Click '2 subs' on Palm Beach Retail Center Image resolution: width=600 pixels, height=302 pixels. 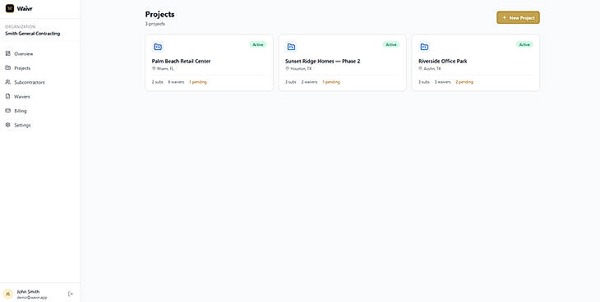tap(157, 82)
